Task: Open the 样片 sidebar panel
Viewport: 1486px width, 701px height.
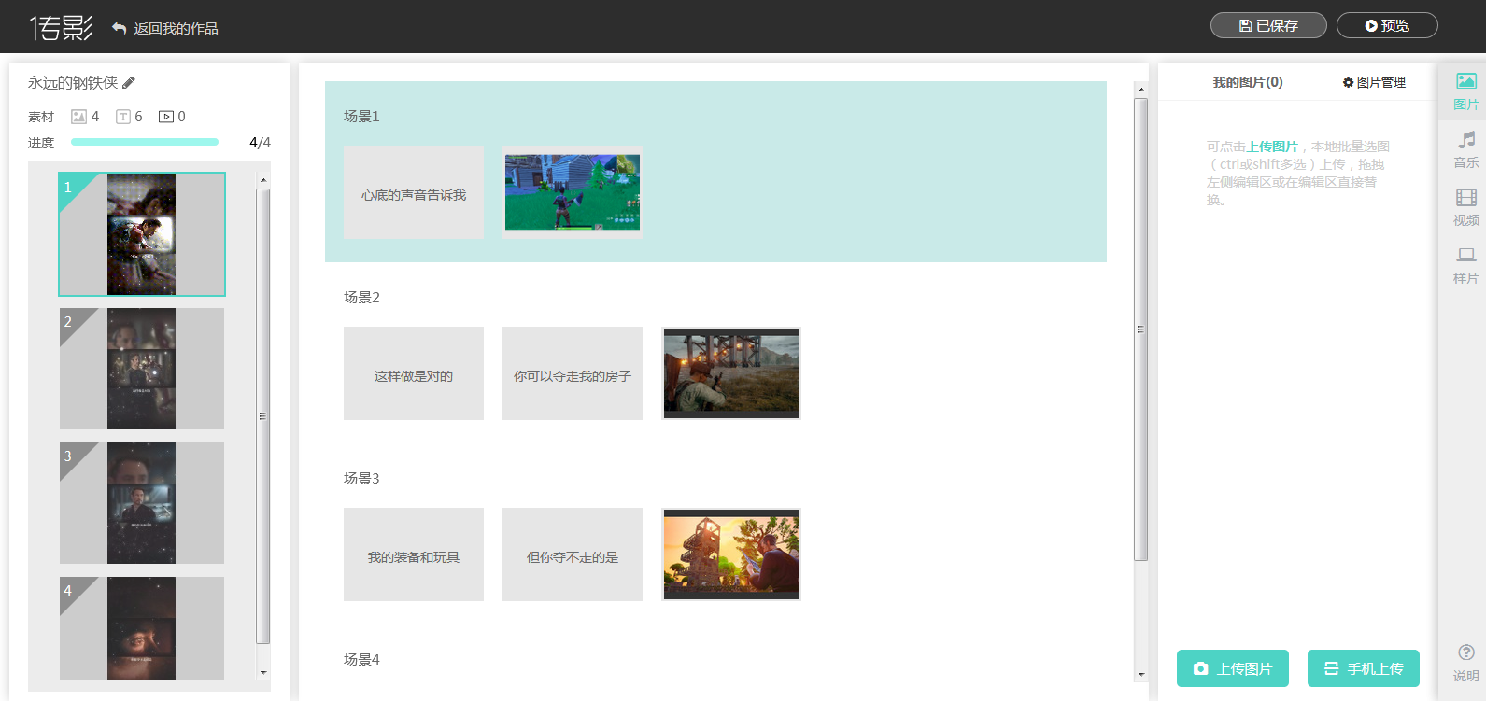Action: pos(1465,265)
